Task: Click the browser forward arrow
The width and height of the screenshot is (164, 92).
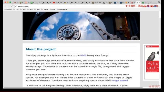Action: pos(9,6)
